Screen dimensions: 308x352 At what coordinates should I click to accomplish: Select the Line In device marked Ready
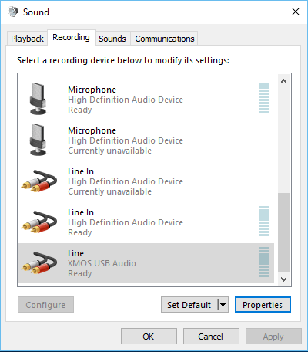coord(146,222)
